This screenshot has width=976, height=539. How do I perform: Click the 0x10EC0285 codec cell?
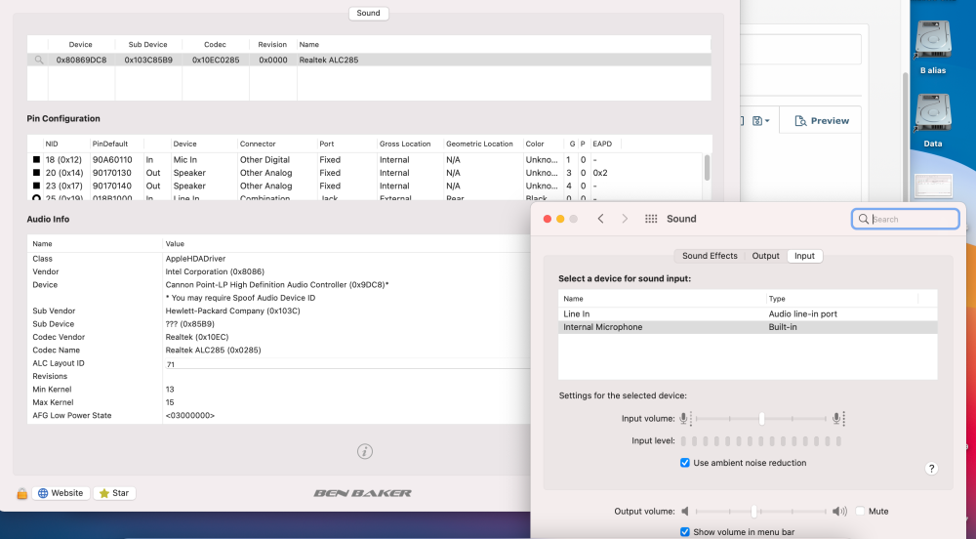[216, 61]
